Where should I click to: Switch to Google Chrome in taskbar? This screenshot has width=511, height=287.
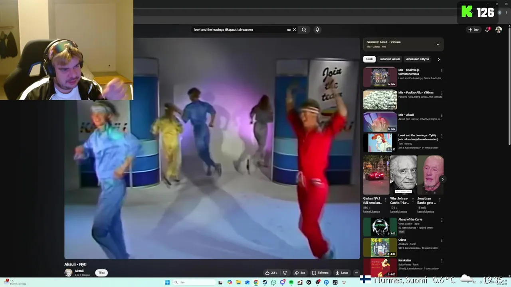click(x=256, y=282)
